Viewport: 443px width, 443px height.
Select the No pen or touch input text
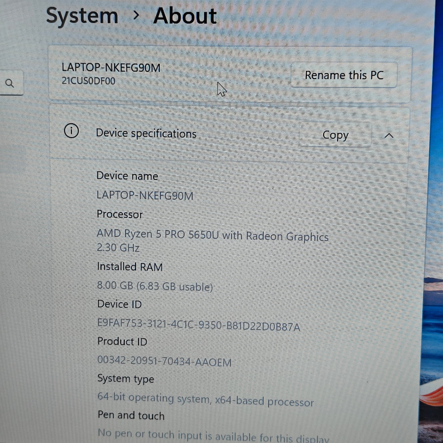tap(213, 436)
